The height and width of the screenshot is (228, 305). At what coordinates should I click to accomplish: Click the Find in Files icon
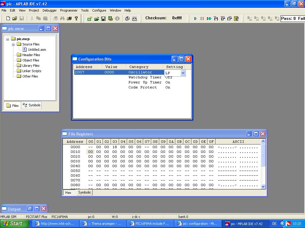tap(69, 18)
